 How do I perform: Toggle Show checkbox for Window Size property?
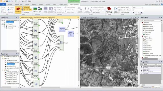click(x=142, y=70)
